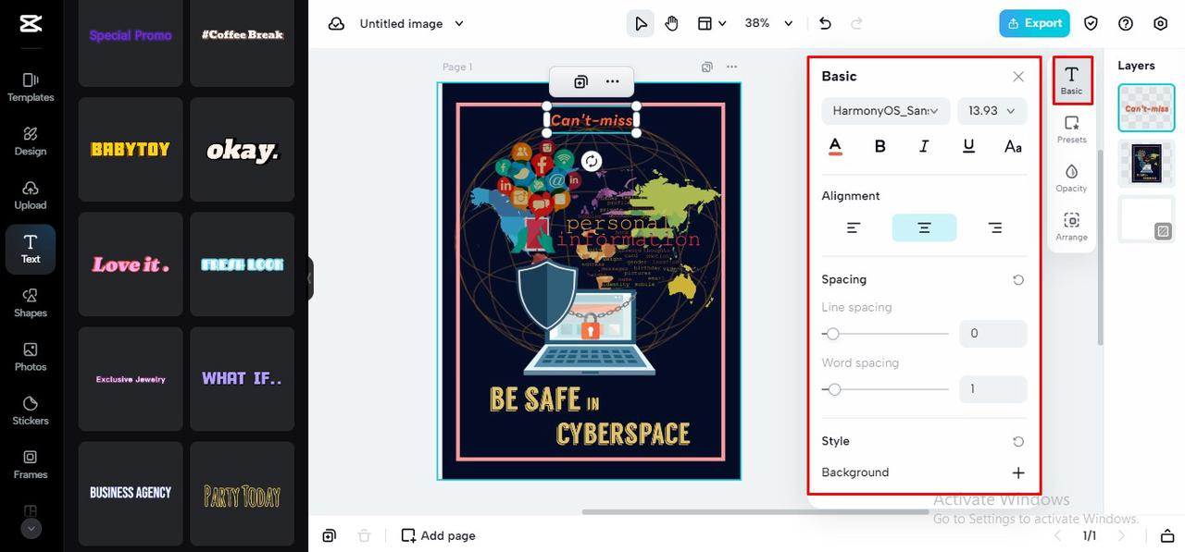Viewport: 1185px width, 552px height.
Task: Click the Word spacing value field
Action: 992,389
